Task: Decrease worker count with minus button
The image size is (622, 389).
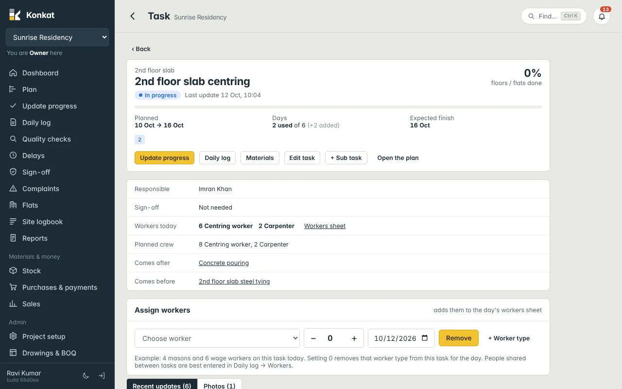Action: pyautogui.click(x=313, y=338)
